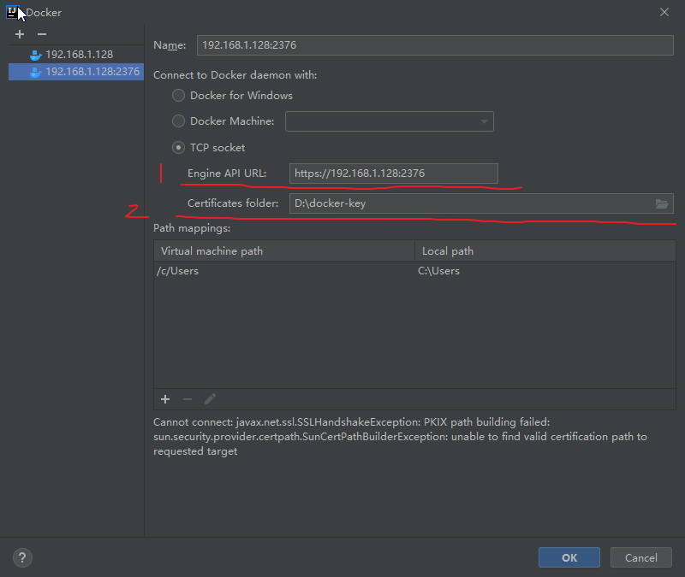Select the 192.168.1.128 Docker entry
685x577 pixels.
[x=76, y=55]
